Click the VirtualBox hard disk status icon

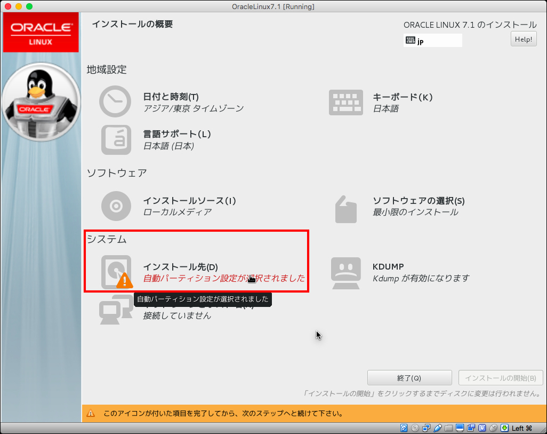click(x=404, y=428)
